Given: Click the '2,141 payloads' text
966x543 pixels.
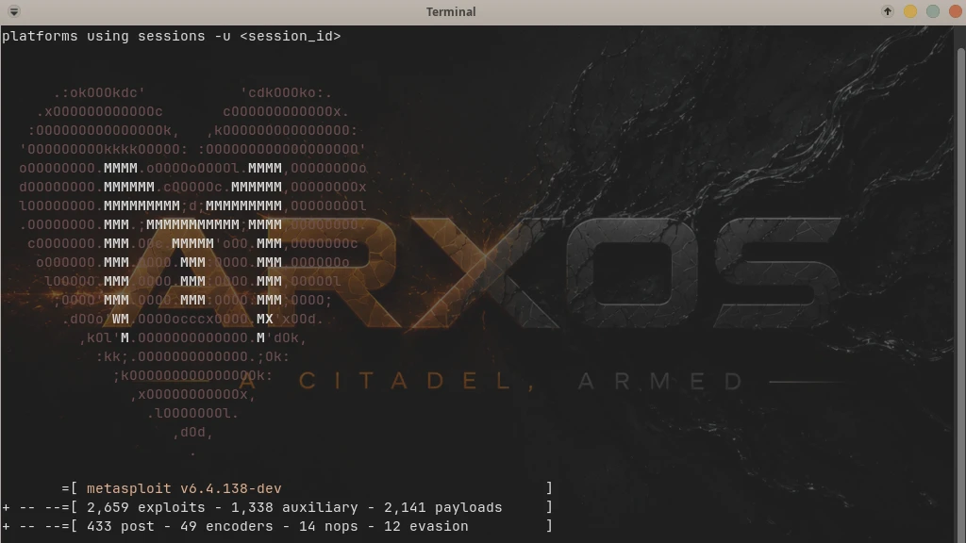Looking at the screenshot, I should pos(443,508).
